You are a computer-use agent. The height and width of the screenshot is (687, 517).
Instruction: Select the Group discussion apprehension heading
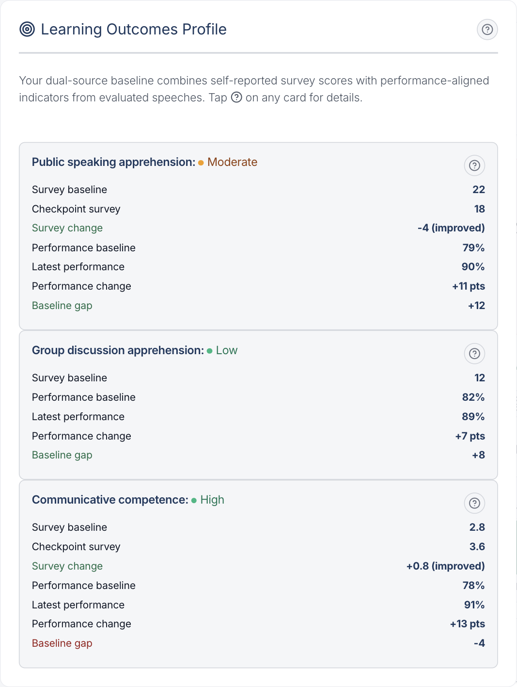118,350
